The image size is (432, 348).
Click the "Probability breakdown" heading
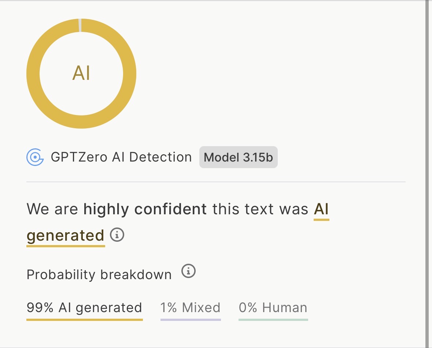click(x=99, y=274)
